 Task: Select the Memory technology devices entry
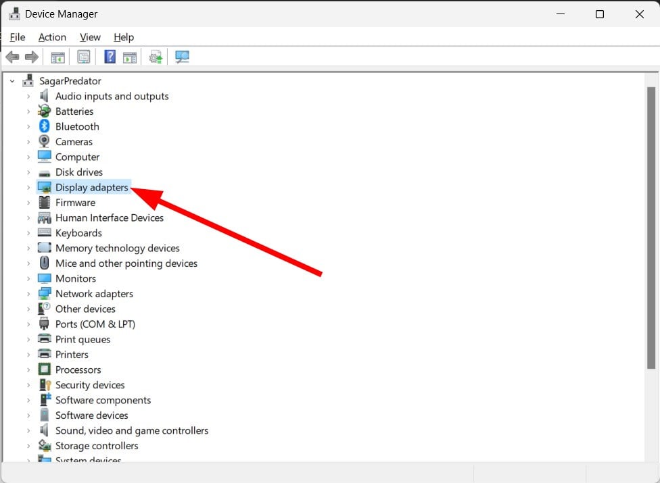(x=118, y=249)
